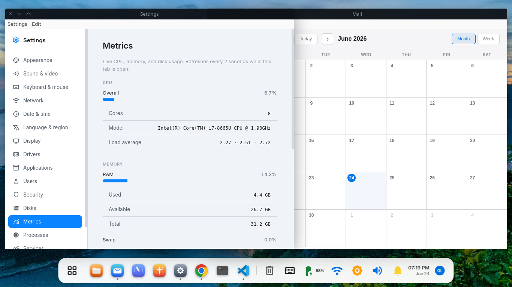Launch the Files folder app from dock

pos(96,271)
